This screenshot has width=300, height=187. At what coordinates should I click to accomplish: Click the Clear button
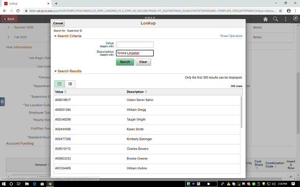143,62
